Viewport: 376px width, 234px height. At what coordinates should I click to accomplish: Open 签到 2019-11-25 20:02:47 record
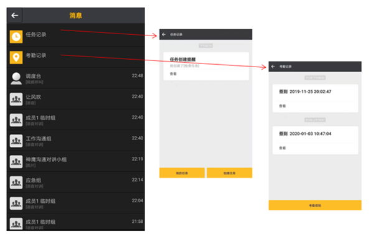(x=316, y=98)
